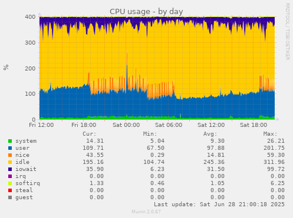Click the 100 y-axis label
Image resolution: width=293 pixels, height=218 pixels.
coord(30,94)
